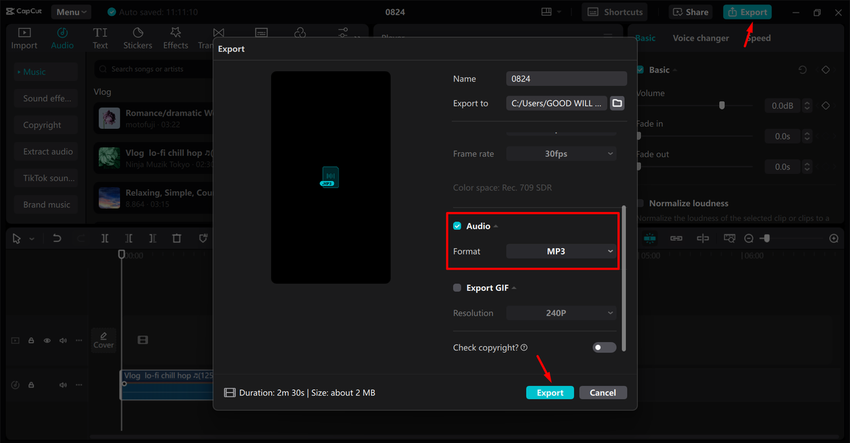
Task: Open the Text tab in top toolbar
Action: 100,38
